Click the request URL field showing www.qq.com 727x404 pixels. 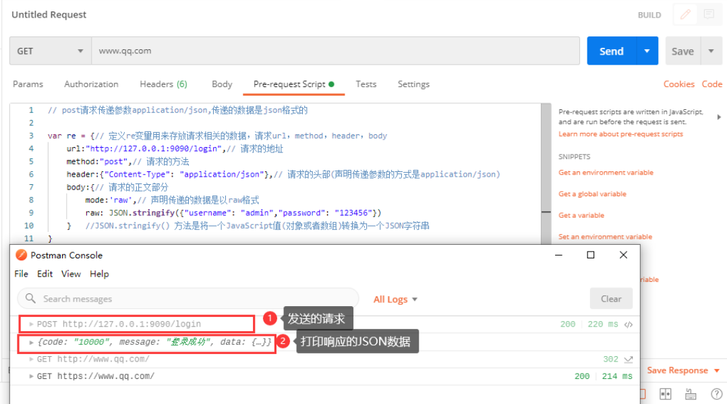coord(335,51)
